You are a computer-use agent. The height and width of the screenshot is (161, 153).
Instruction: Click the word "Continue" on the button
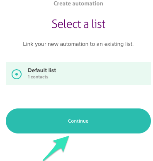(x=78, y=121)
